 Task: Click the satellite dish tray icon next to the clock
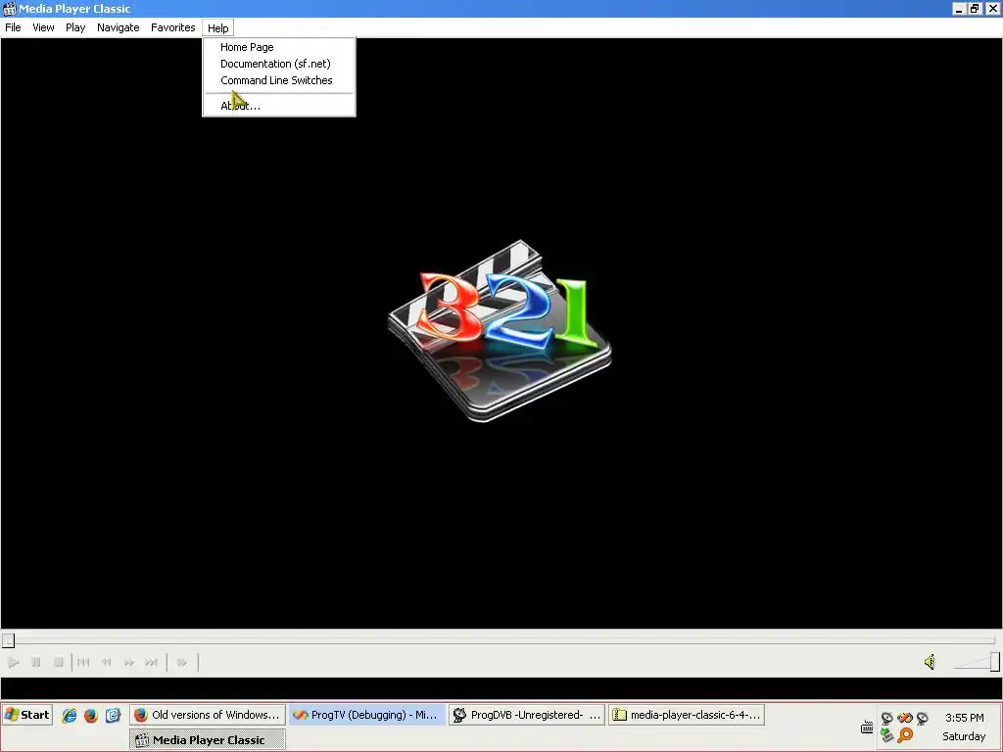(x=923, y=718)
